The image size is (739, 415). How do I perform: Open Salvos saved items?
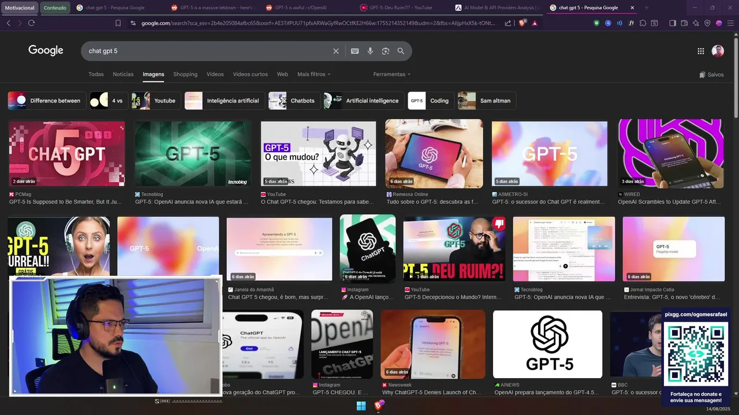pyautogui.click(x=711, y=74)
